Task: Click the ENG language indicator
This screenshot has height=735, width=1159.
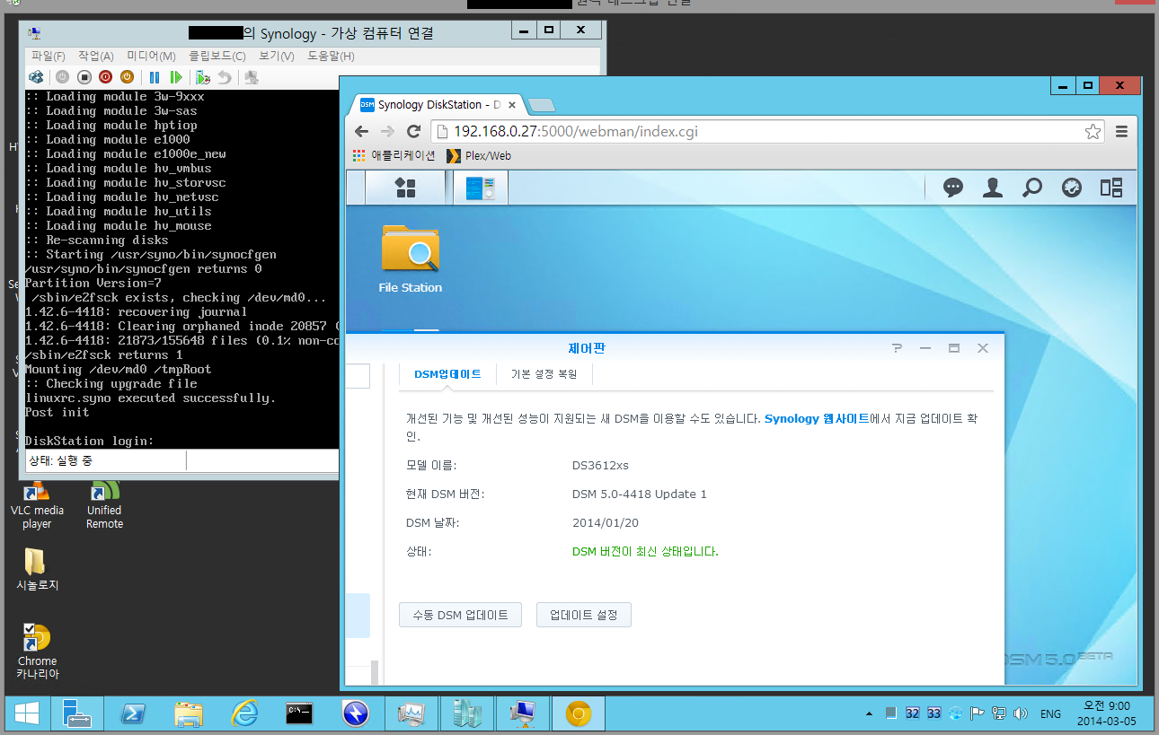Action: pyautogui.click(x=1050, y=714)
